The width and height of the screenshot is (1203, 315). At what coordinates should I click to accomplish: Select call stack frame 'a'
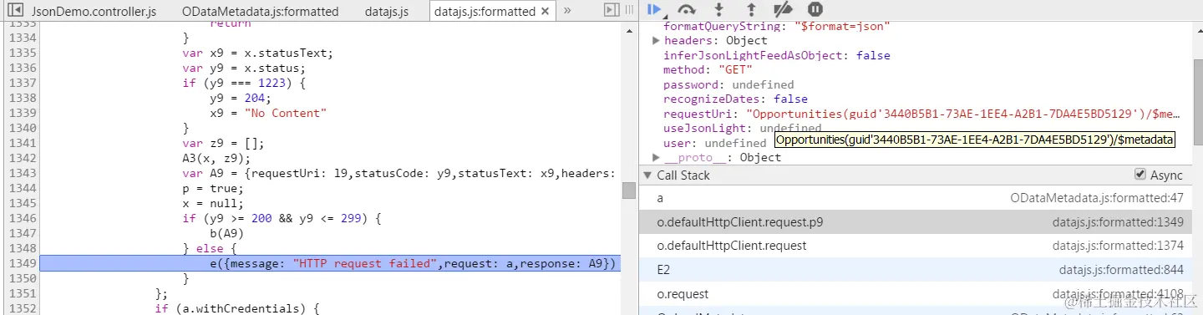921,199
